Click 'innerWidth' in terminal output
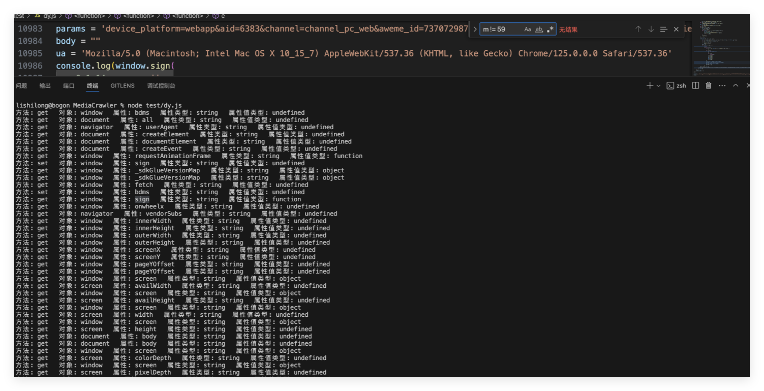The width and height of the screenshot is (764, 391). [153, 221]
